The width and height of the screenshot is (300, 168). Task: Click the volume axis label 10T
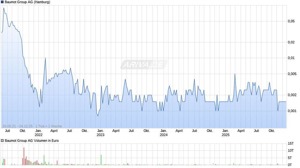(x=291, y=150)
